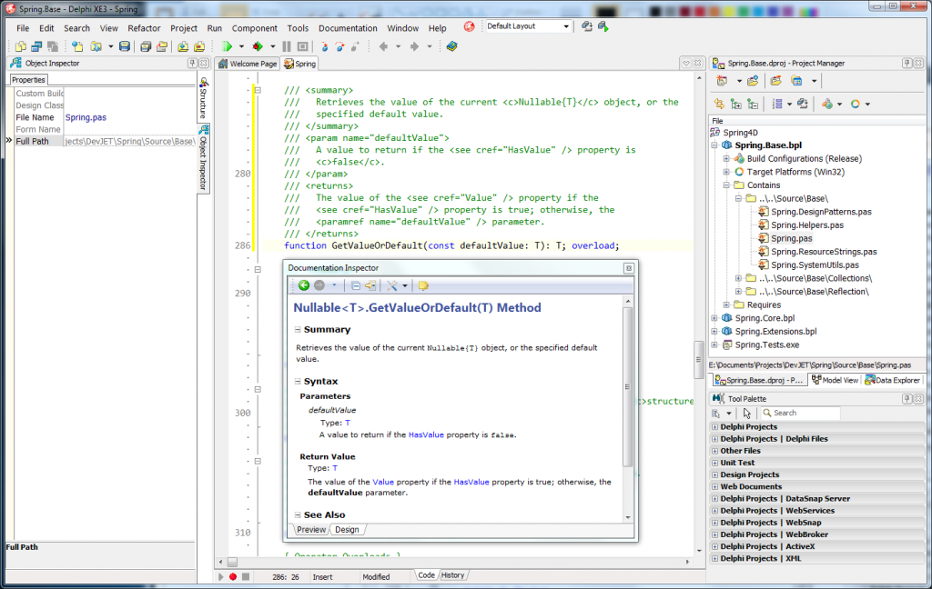Open the Default Layout dropdown
The width and height of the screenshot is (932, 589).
[x=566, y=26]
